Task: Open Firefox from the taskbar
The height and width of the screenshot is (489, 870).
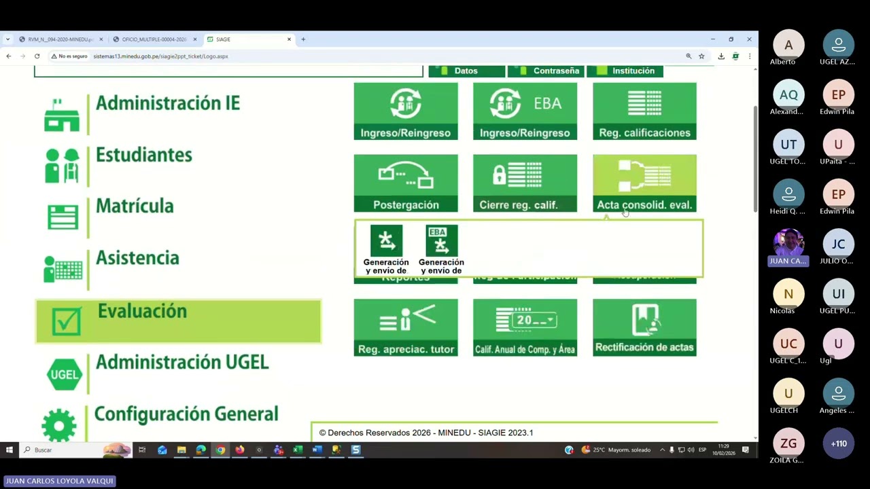Action: [239, 450]
